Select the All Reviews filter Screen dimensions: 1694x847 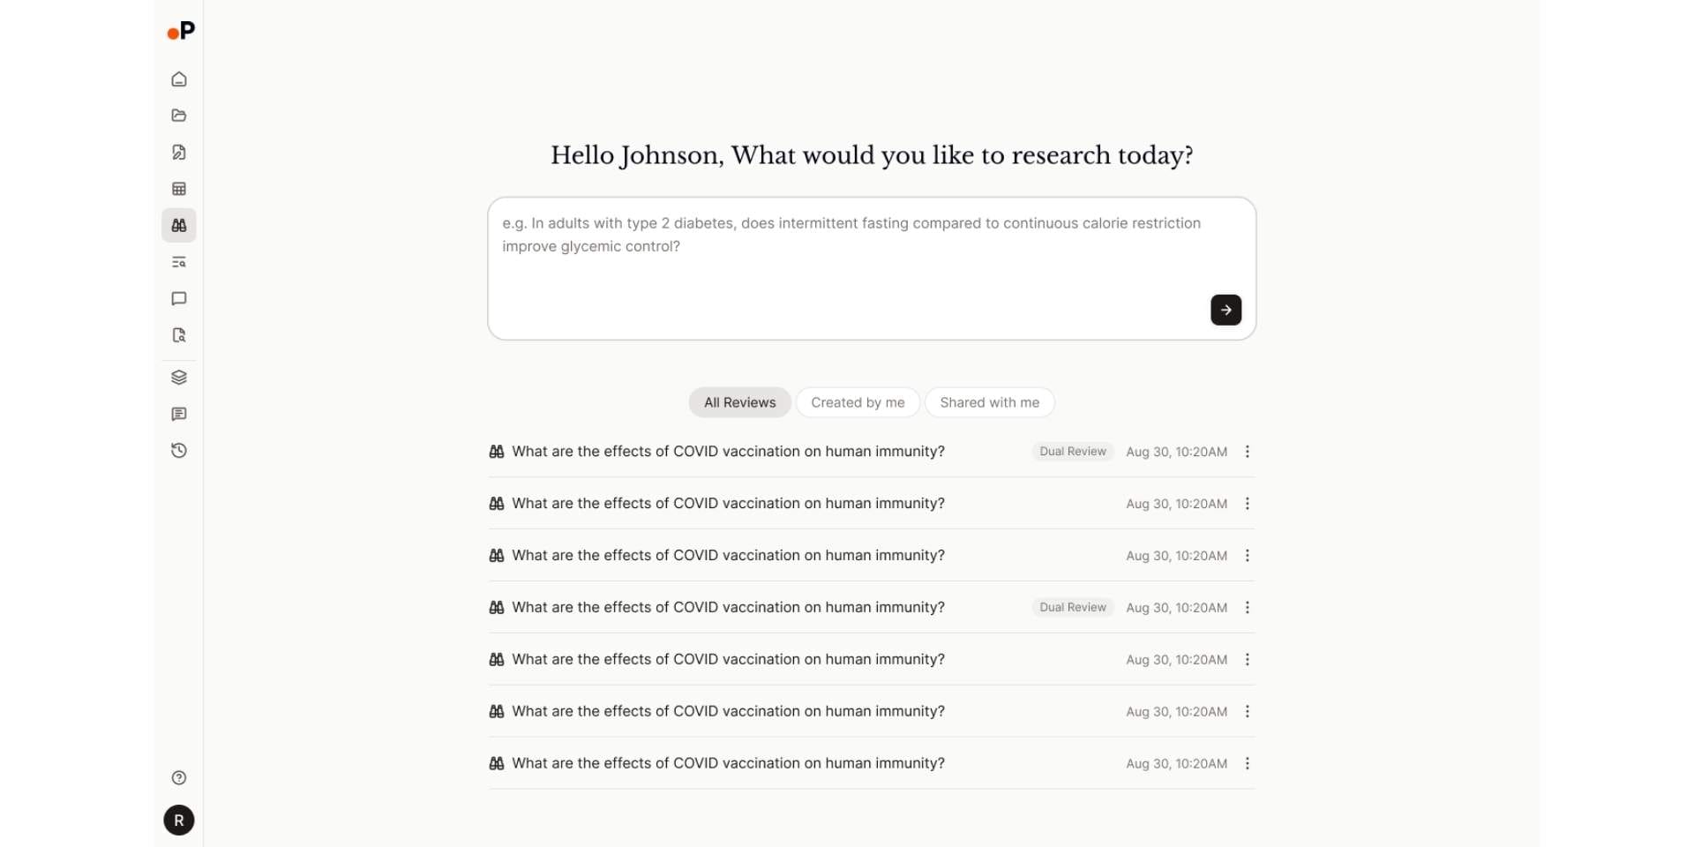point(739,402)
